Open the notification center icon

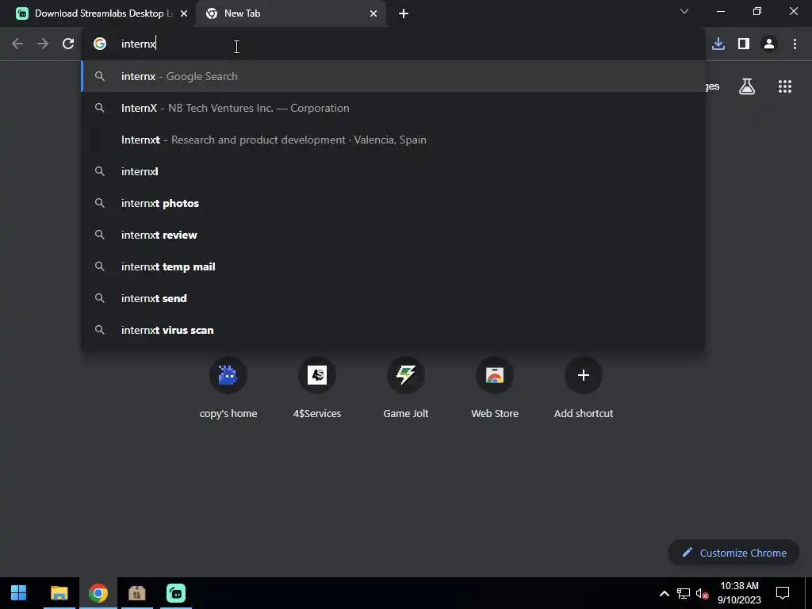pyautogui.click(x=783, y=593)
